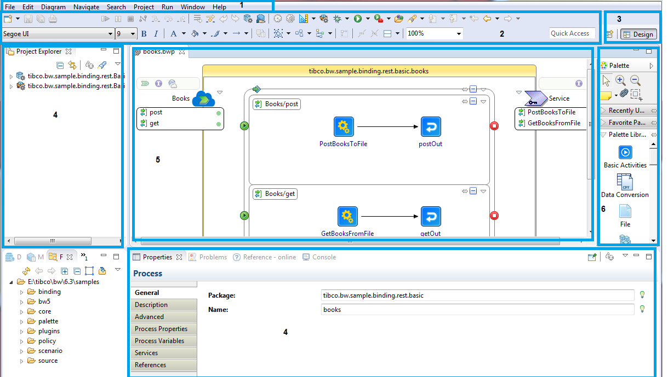668x377 pixels.
Task: Open the Diagram menu
Action: point(53,7)
